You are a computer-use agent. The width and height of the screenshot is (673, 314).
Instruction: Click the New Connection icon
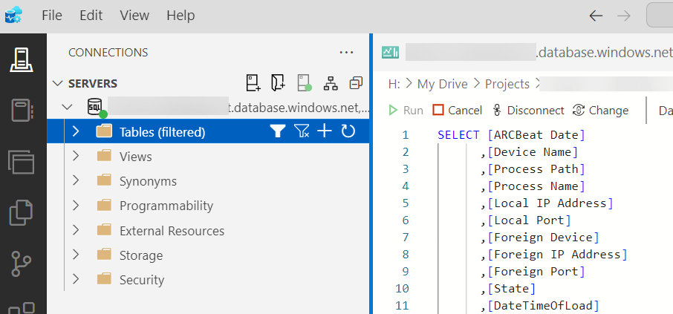pyautogui.click(x=253, y=82)
